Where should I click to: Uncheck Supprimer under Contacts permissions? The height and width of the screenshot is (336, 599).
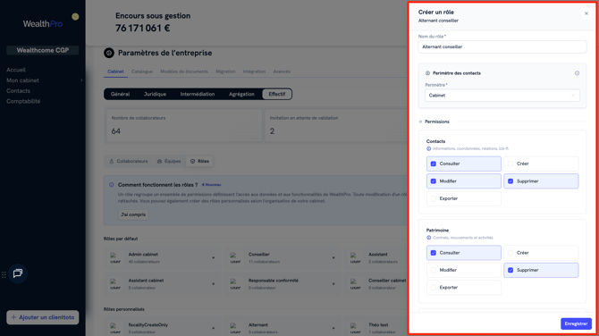(510, 181)
